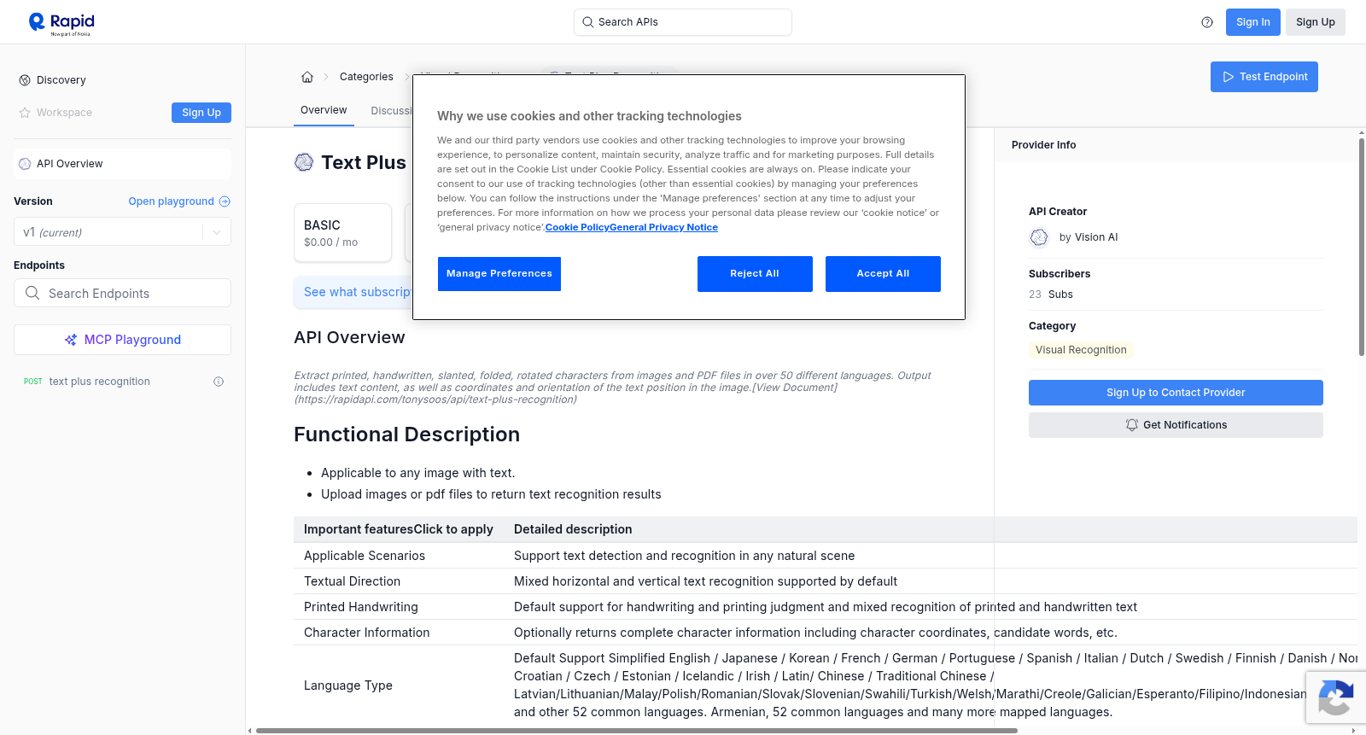
Task: Click Accept All cookies
Action: tap(883, 274)
